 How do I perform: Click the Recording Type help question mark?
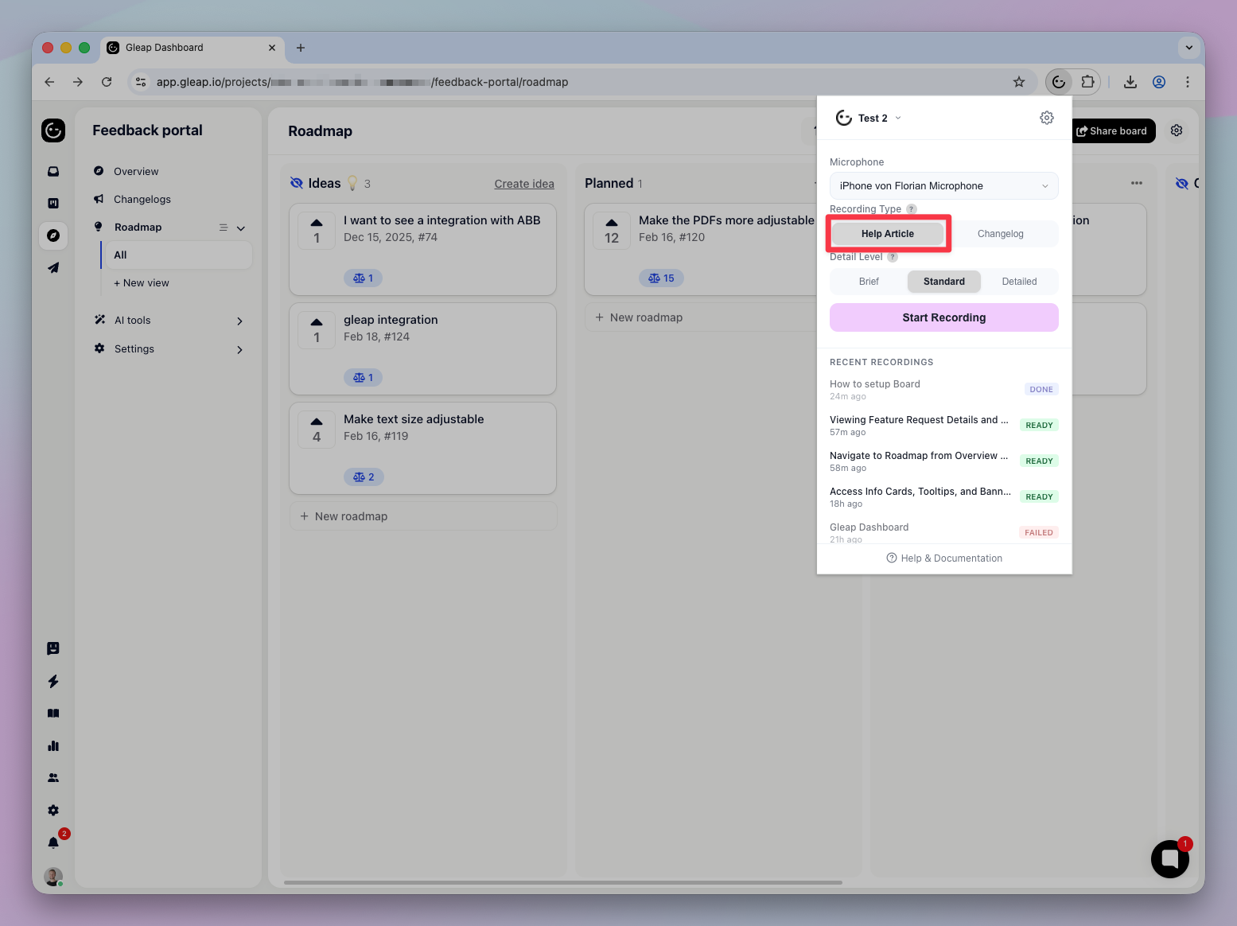pyautogui.click(x=912, y=209)
